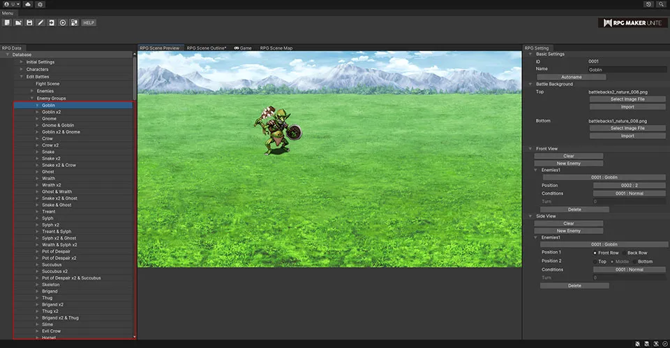Collapse the Enemy Groups tree node
This screenshot has height=348, width=670.
pyautogui.click(x=31, y=99)
